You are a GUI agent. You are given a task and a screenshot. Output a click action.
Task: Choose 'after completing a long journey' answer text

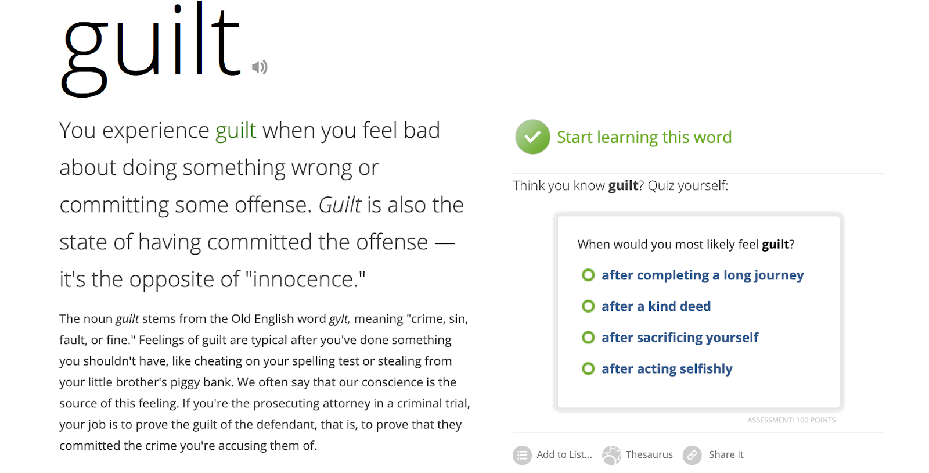tap(703, 275)
